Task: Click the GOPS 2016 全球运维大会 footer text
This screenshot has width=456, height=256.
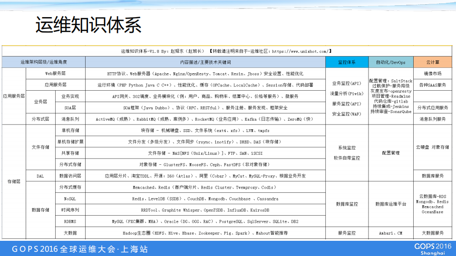Action: 80,249
